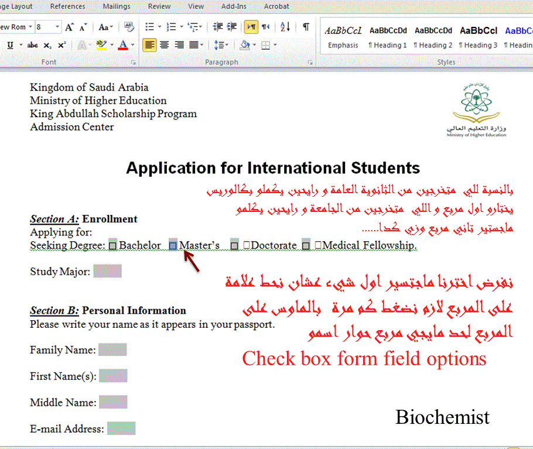Center align the paragraph text

click(165, 45)
